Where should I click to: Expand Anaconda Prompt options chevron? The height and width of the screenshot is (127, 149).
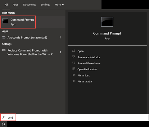point(61,37)
